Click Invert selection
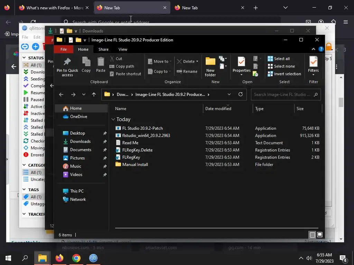Screen dimensions: 354x265 tap(284, 74)
